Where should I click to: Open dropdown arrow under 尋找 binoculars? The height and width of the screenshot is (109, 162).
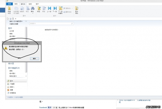coord(33,13)
